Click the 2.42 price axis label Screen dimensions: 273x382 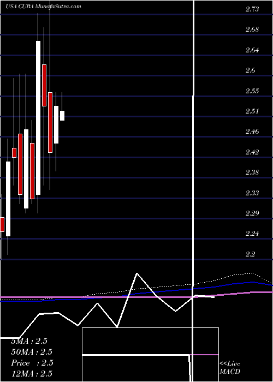(252, 152)
